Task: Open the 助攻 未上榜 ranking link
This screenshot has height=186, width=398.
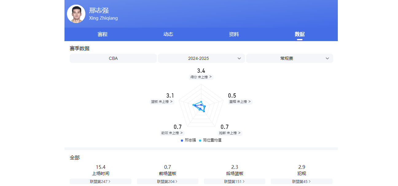Action: (x=172, y=133)
